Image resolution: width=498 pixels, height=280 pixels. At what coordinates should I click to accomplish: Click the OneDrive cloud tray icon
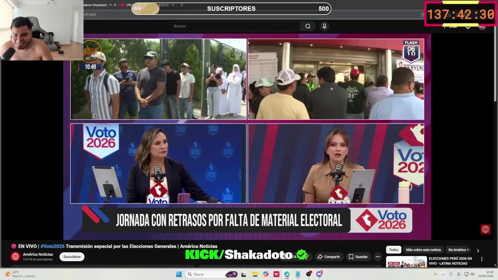pyautogui.click(x=443, y=274)
